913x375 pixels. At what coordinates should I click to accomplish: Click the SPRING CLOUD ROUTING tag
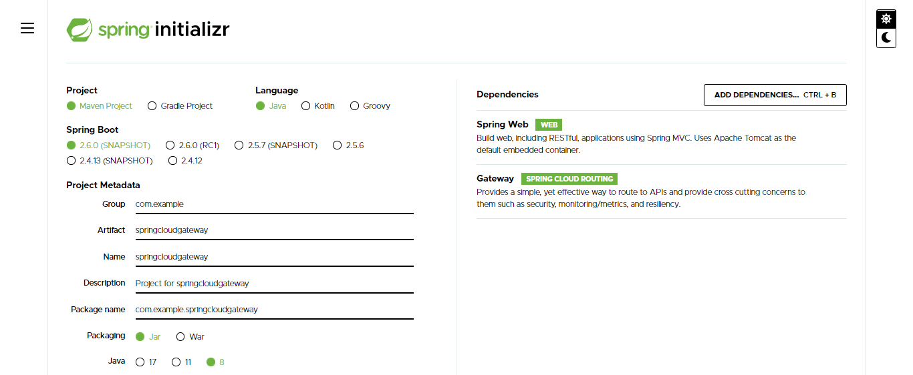[569, 179]
